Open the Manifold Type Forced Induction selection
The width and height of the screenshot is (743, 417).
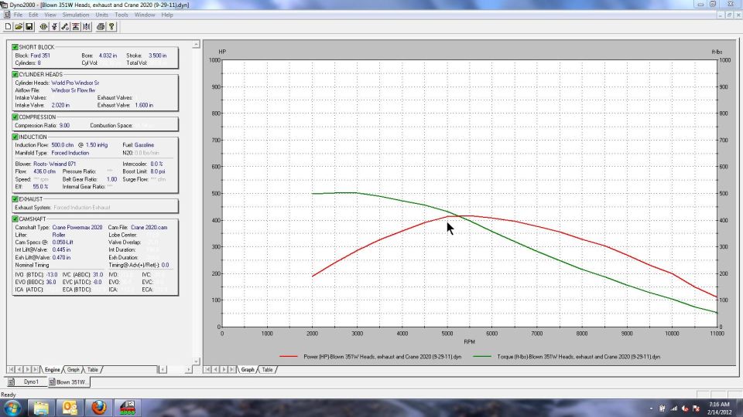70,153
